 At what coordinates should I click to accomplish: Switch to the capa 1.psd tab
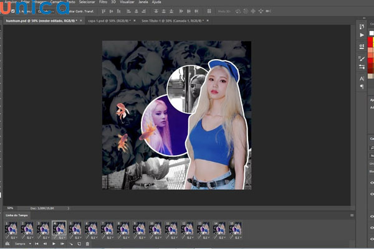click(109, 21)
